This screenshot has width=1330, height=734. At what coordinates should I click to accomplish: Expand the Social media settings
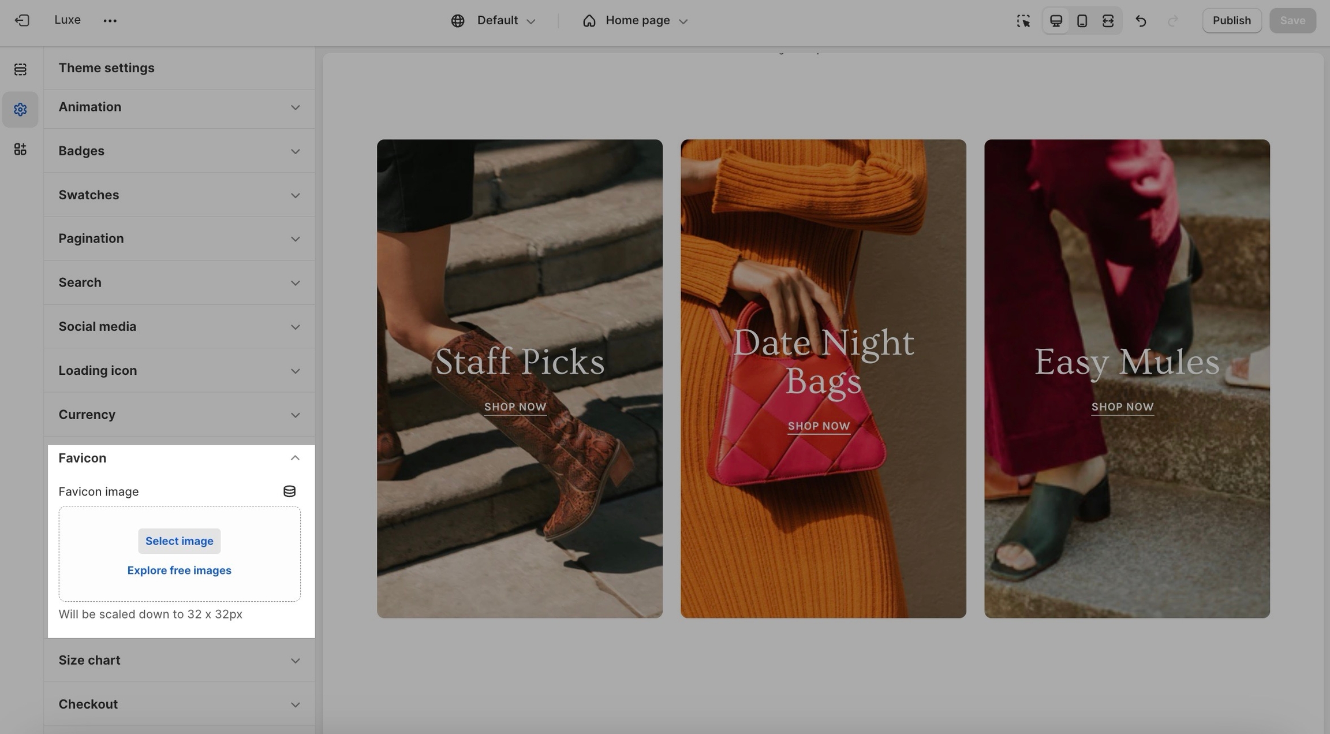point(179,327)
